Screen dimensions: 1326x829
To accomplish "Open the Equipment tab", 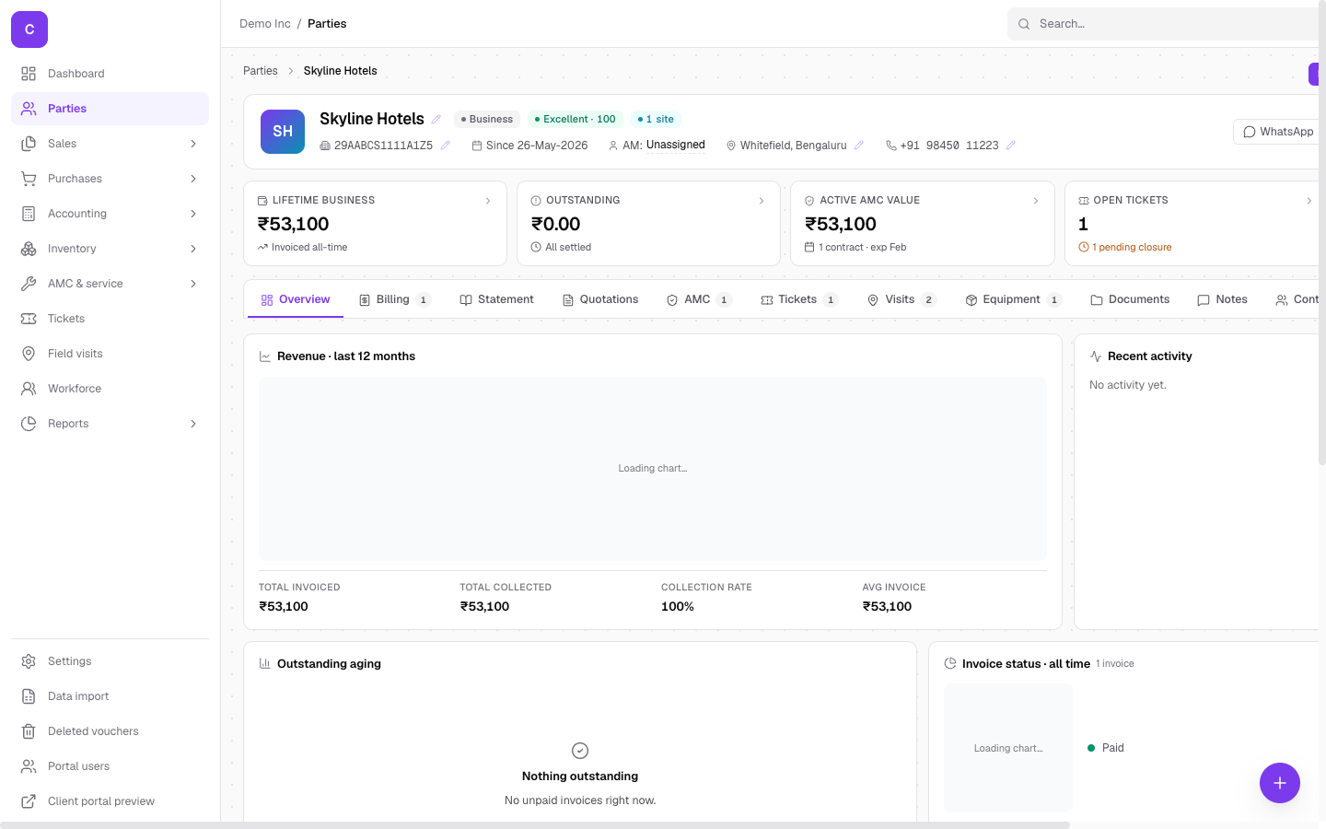I will 1013,299.
